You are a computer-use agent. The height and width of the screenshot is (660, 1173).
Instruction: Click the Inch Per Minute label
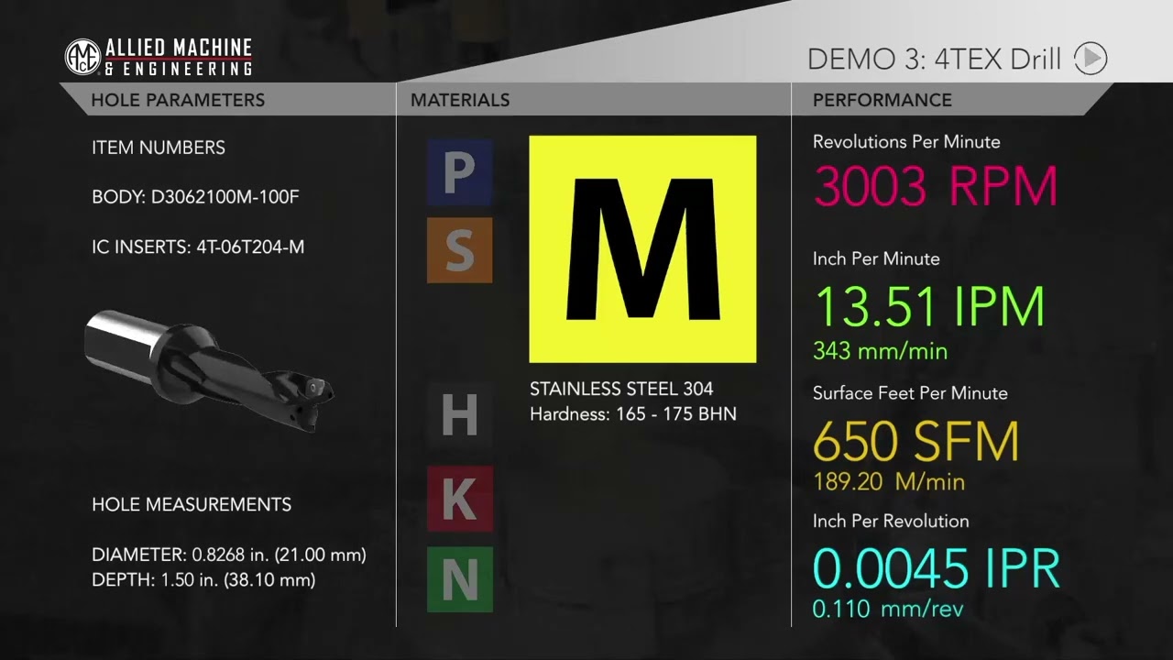click(x=876, y=259)
